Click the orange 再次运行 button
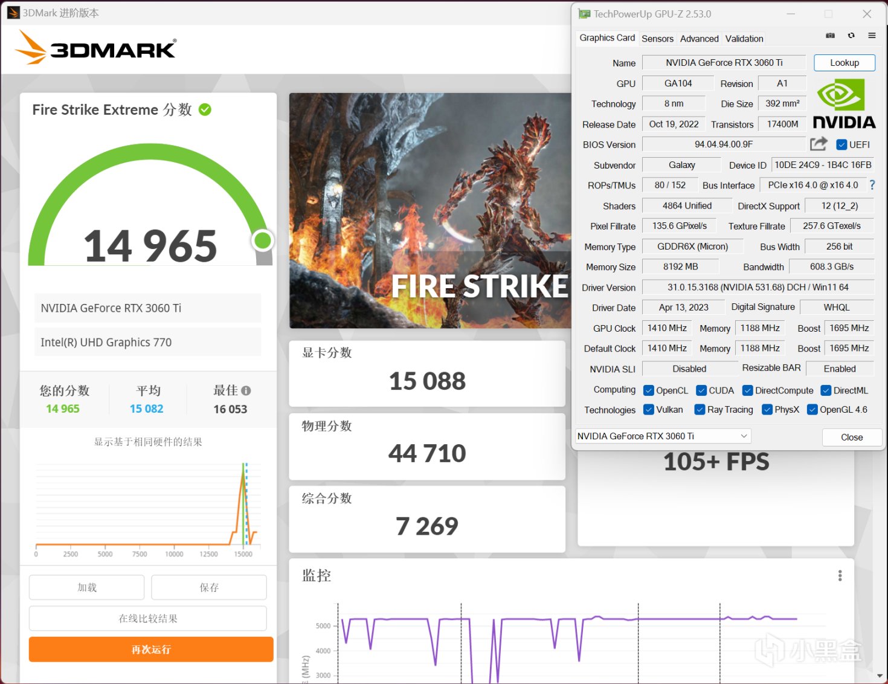888x684 pixels. (151, 650)
